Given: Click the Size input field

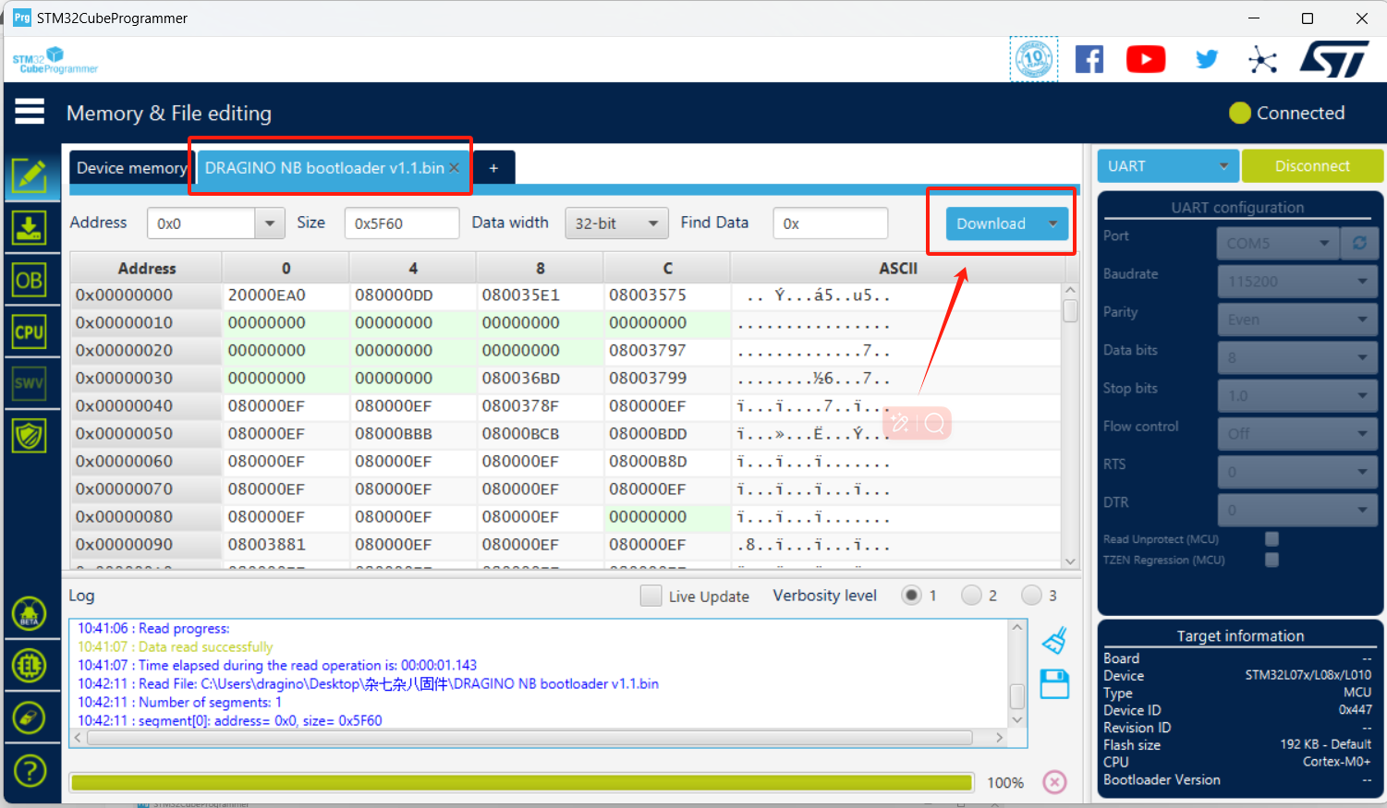Looking at the screenshot, I should point(402,223).
